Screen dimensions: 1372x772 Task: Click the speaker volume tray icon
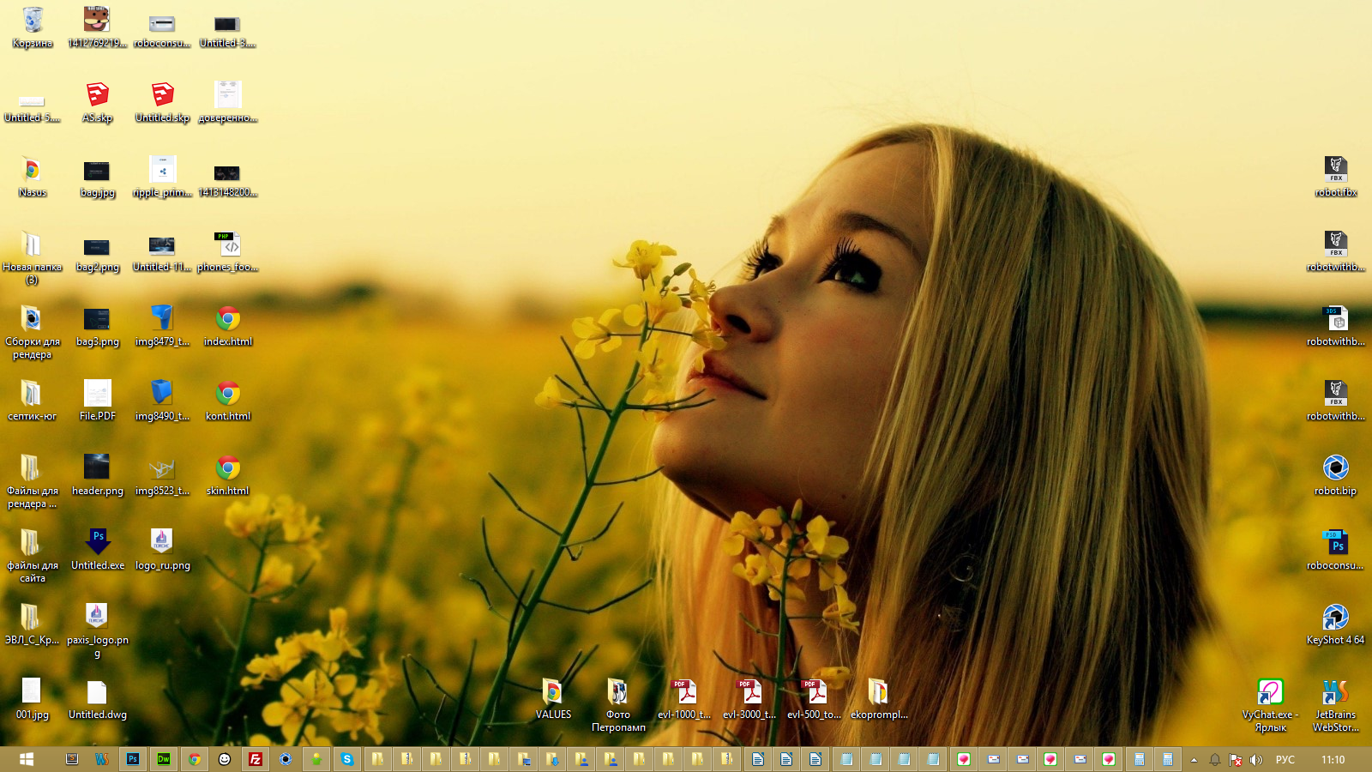pyautogui.click(x=1256, y=760)
